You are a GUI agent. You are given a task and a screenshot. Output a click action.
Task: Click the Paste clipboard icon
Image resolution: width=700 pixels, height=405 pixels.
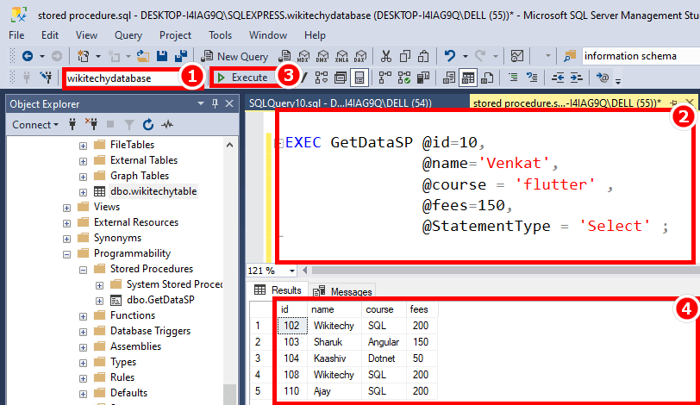(423, 56)
